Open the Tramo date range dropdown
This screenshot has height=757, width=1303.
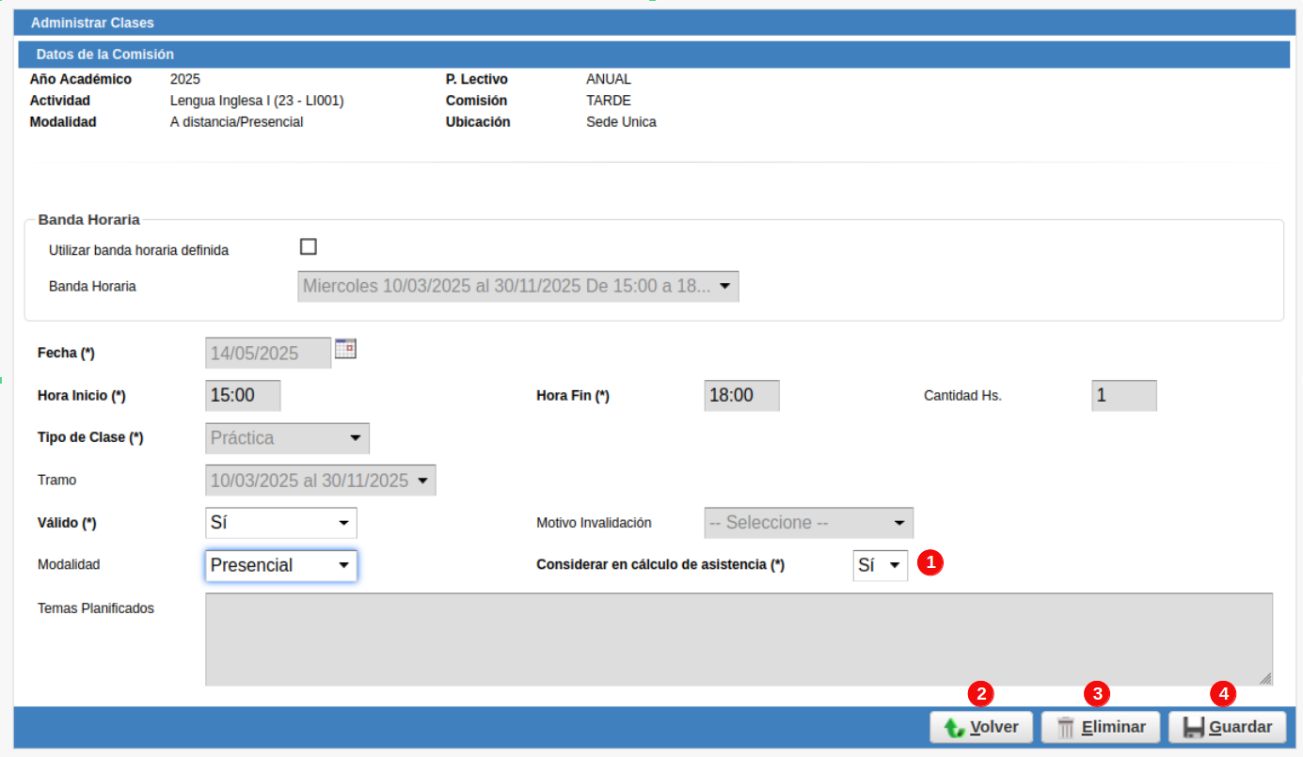pos(320,481)
